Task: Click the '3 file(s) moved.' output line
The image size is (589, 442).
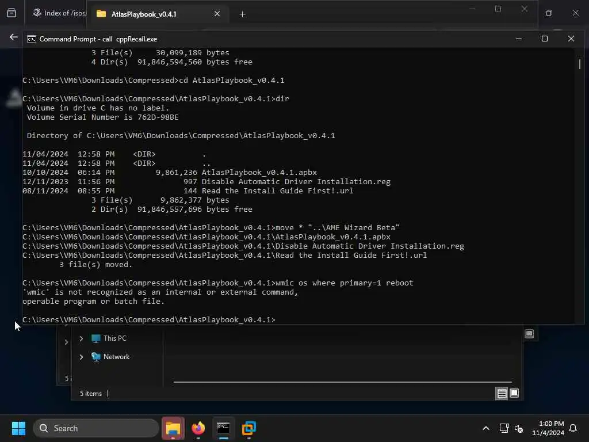Action: (x=96, y=265)
